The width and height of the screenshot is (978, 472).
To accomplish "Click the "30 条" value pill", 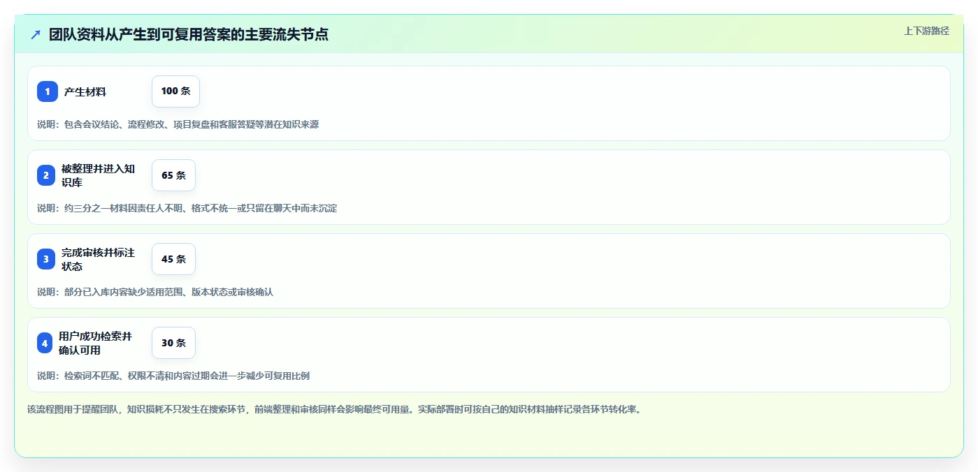I will pos(173,343).
